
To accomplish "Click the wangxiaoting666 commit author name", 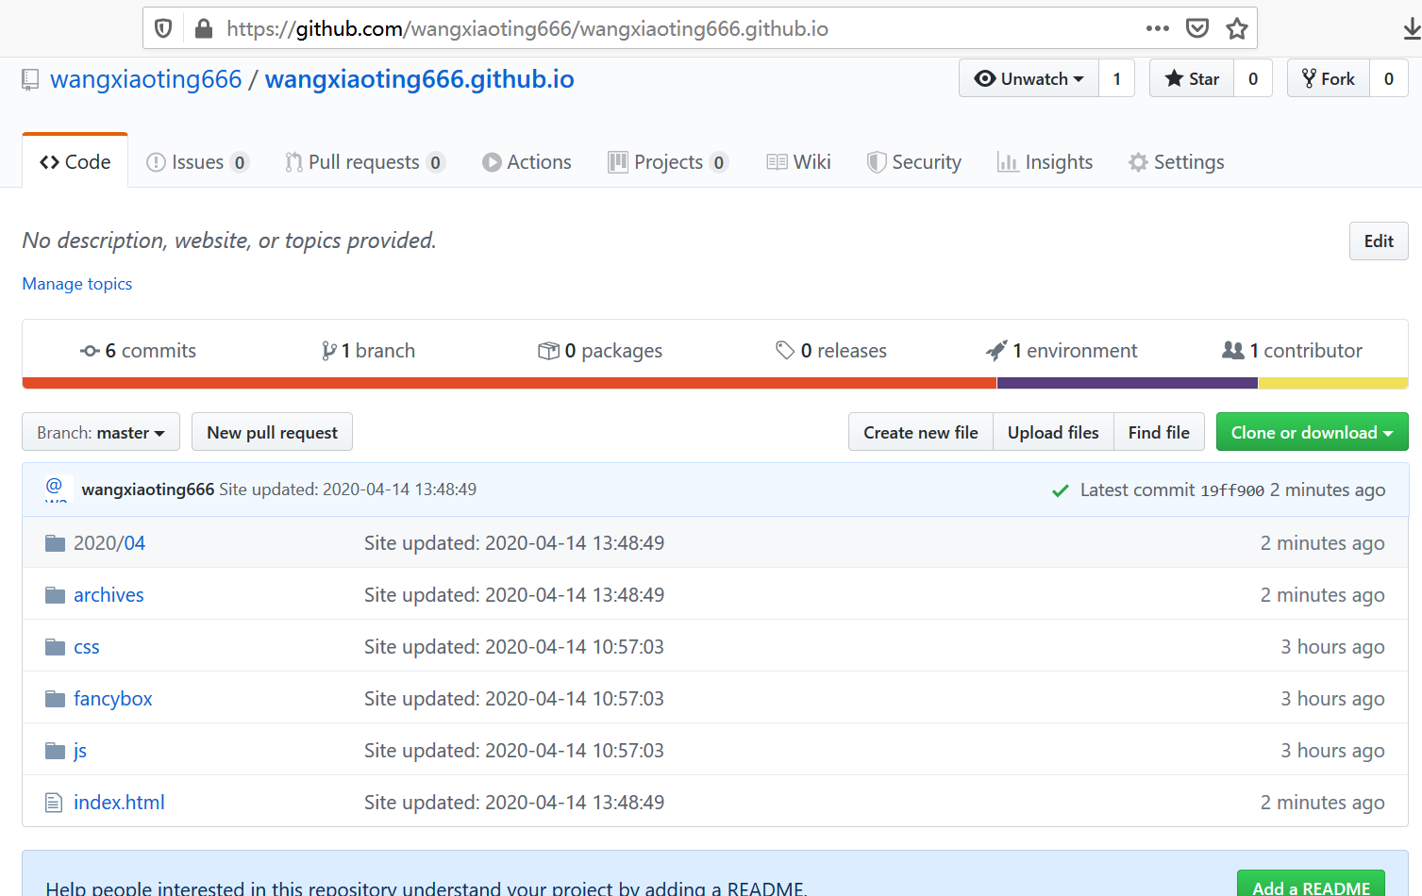I will [148, 489].
